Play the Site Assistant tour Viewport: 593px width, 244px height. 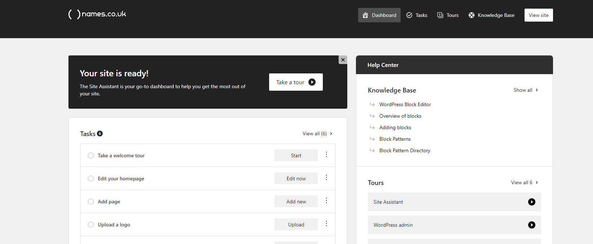pos(531,202)
